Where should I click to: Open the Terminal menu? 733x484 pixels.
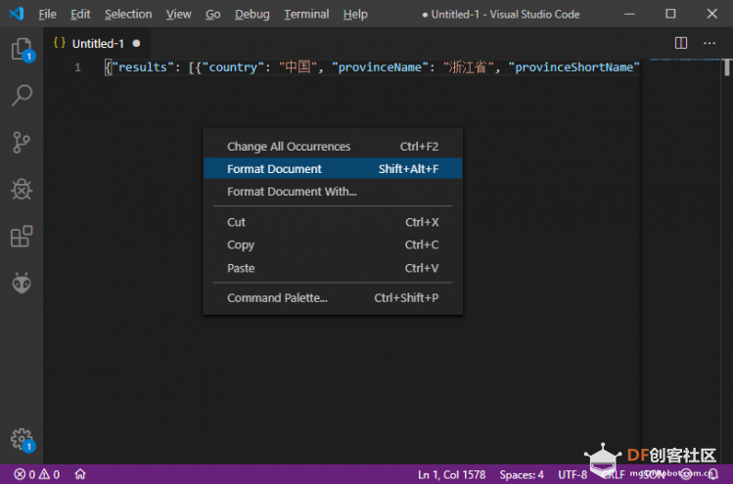pos(306,14)
